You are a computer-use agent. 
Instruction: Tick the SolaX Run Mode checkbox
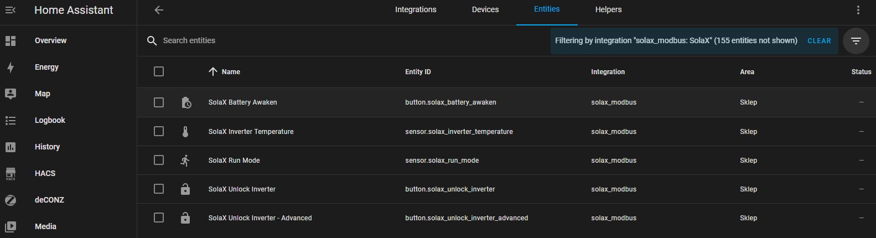pos(159,161)
